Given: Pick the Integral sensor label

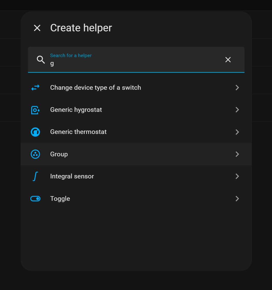Looking at the screenshot, I should (72, 176).
